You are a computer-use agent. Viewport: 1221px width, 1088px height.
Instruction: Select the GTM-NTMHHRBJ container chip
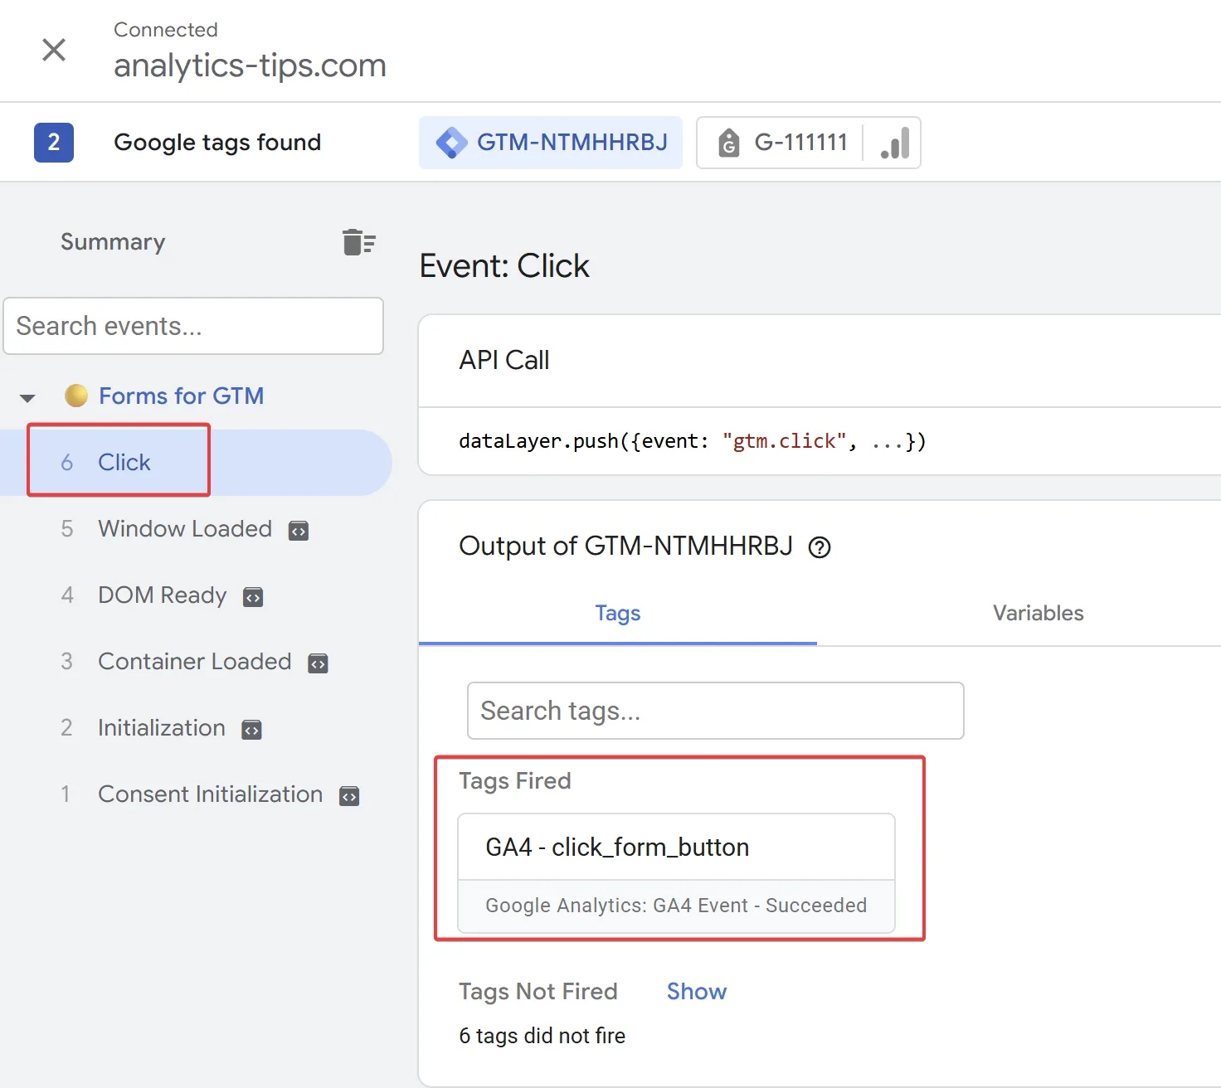(551, 143)
